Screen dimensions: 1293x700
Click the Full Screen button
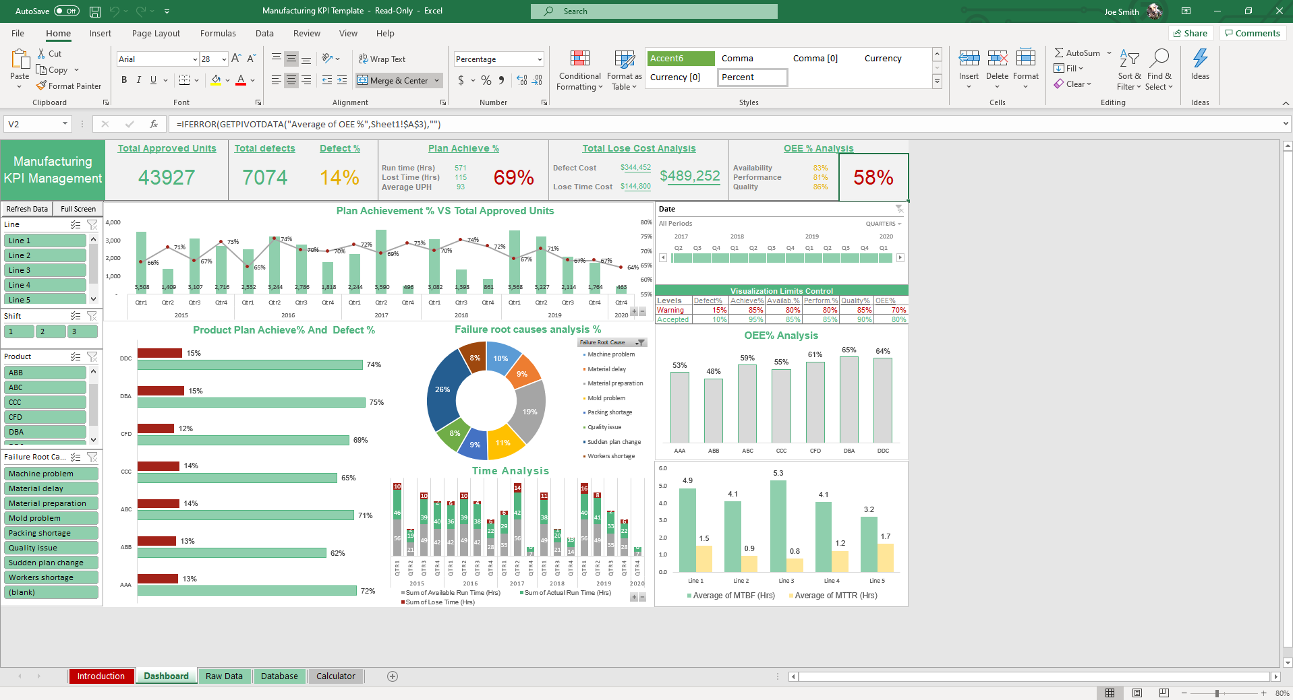[78, 209]
